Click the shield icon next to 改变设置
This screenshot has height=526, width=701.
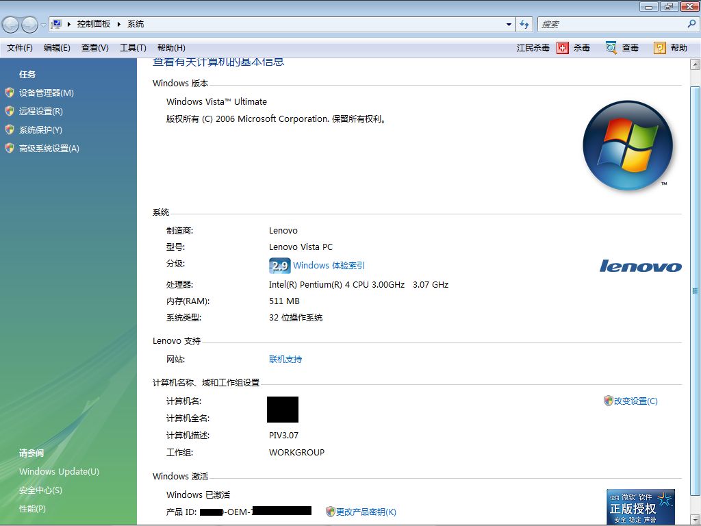(x=608, y=401)
